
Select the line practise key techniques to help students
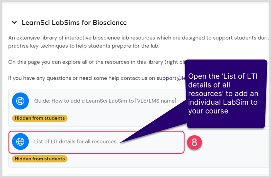pos(84,46)
